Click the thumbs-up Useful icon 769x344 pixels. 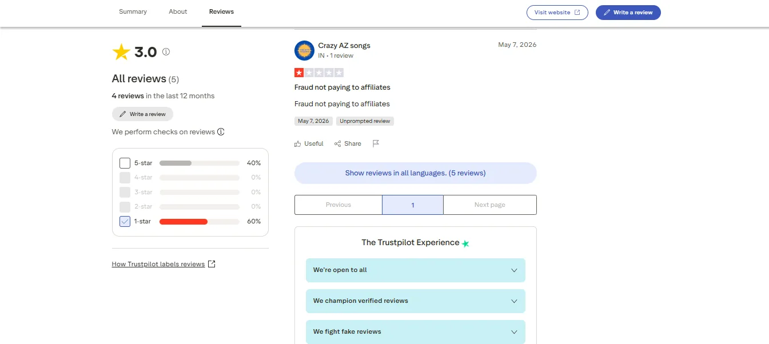[297, 144]
